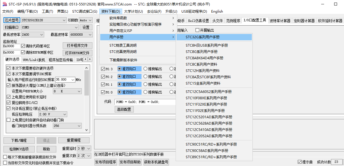Enable 每次下载前都重新装载目标文件 checkbox
The height and width of the screenshot is (166, 344).
point(5,157)
